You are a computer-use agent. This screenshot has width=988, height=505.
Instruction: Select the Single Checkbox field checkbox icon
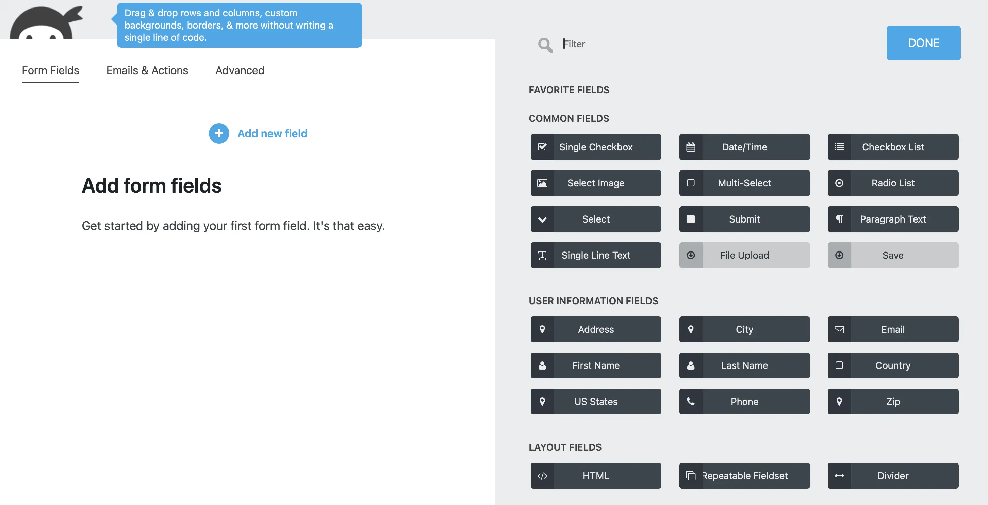(542, 147)
